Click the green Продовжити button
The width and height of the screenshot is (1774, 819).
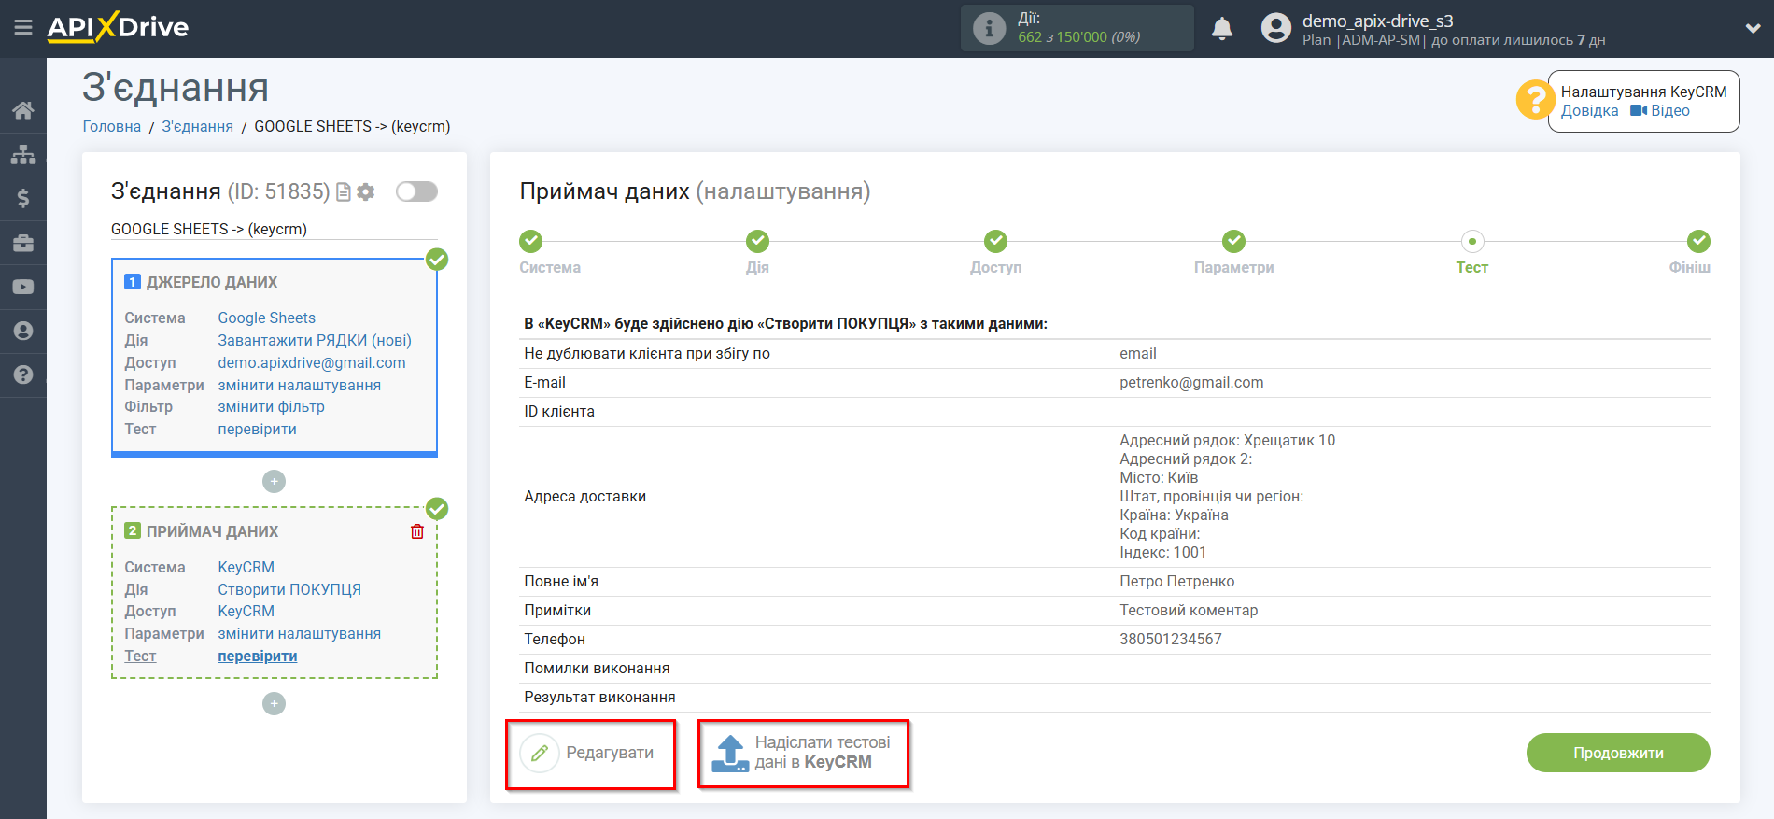(x=1618, y=753)
